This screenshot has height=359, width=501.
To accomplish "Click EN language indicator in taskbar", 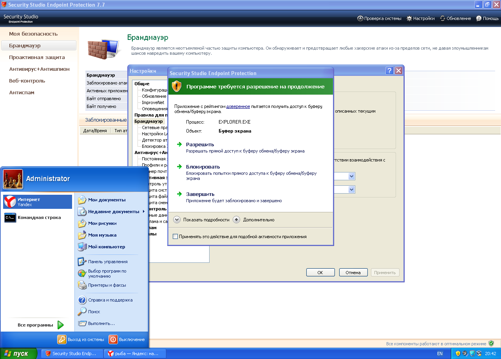I will pos(440,354).
